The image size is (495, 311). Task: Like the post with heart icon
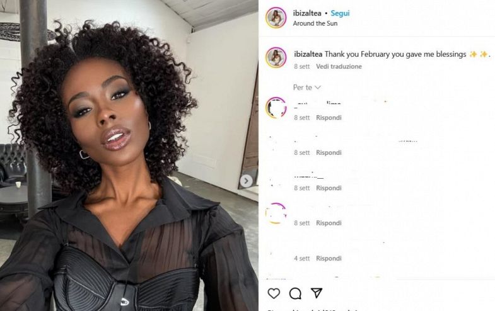tap(274, 293)
